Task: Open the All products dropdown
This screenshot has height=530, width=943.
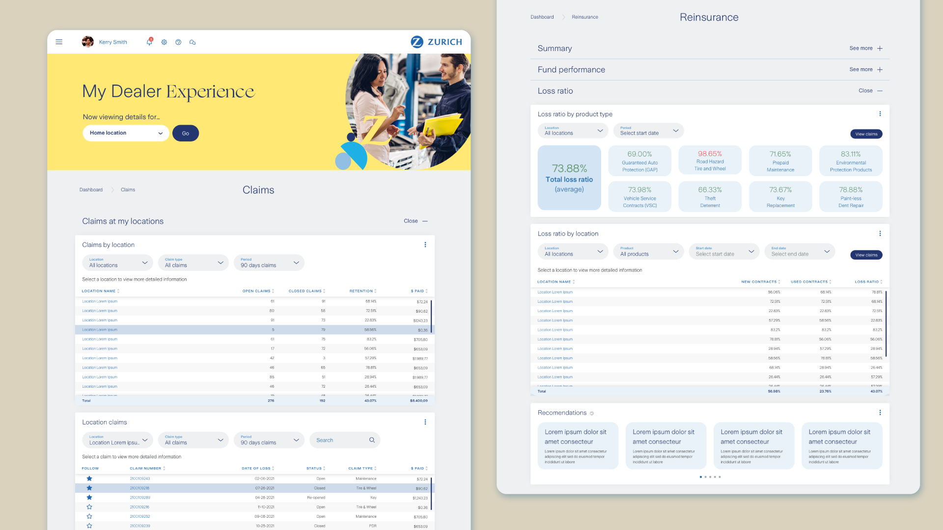Action: (x=648, y=251)
